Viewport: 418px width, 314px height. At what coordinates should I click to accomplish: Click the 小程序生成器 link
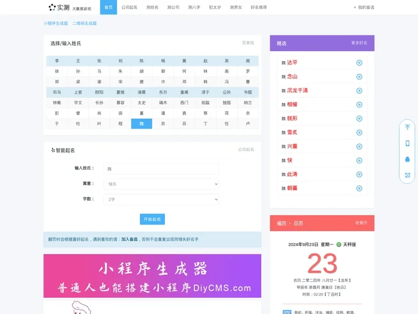(56, 23)
